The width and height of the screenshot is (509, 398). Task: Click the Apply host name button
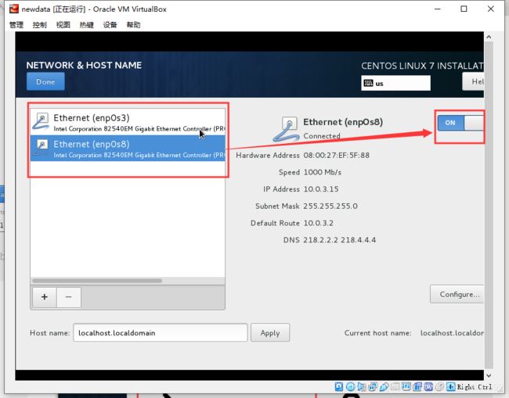tap(270, 333)
